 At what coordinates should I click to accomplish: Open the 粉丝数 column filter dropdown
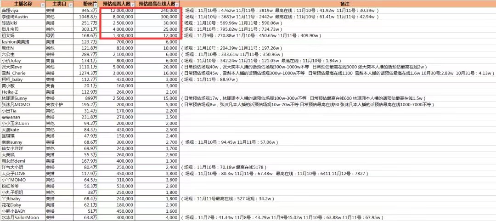click(96, 5)
